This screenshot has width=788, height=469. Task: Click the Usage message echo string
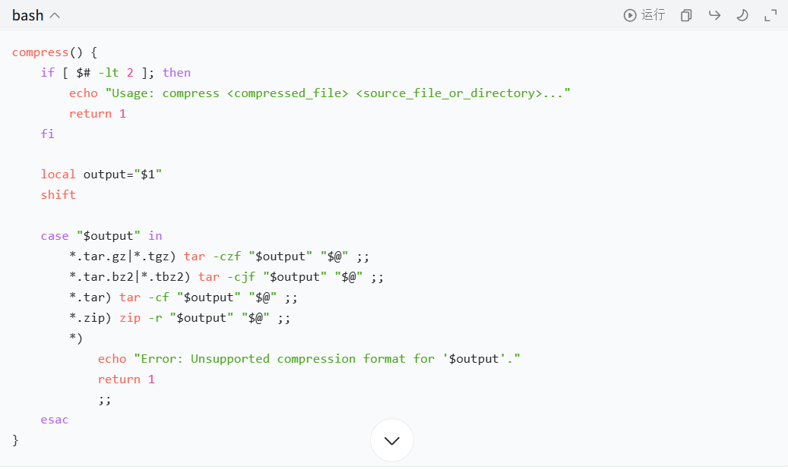point(337,93)
